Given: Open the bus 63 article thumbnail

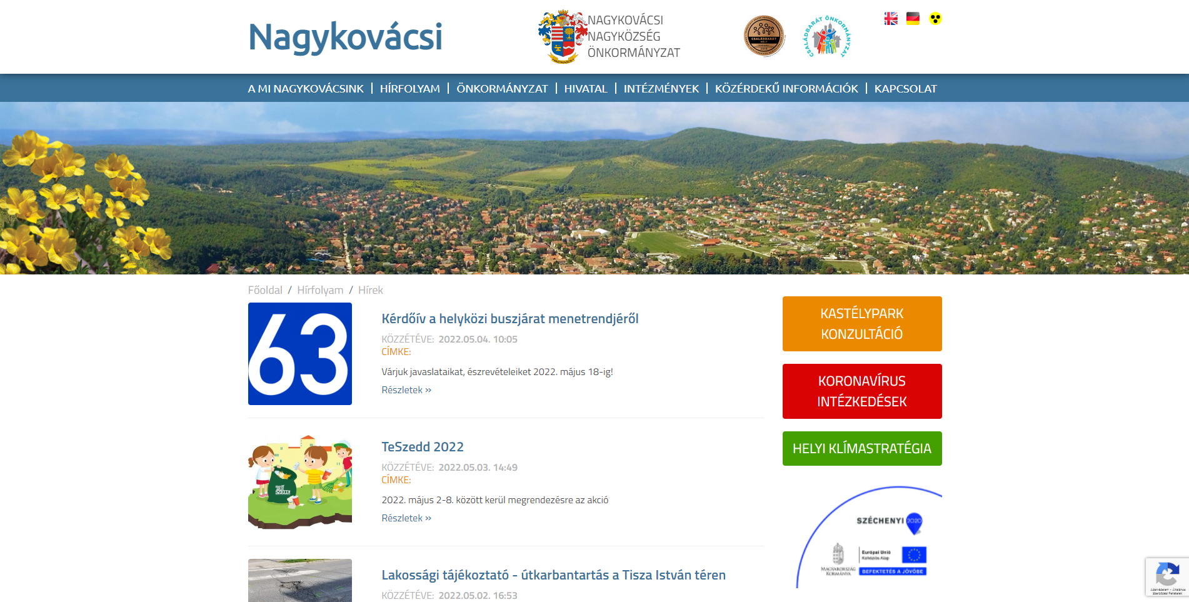Looking at the screenshot, I should pos(300,354).
